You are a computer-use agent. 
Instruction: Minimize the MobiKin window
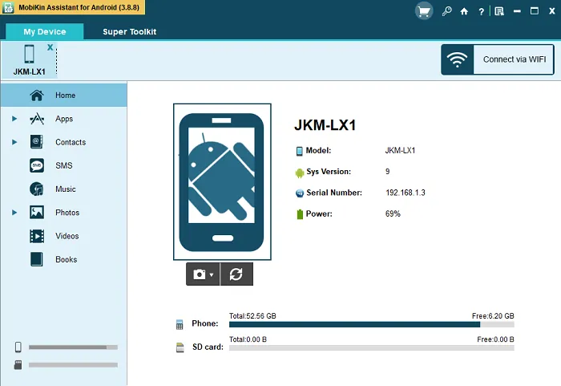(517, 11)
